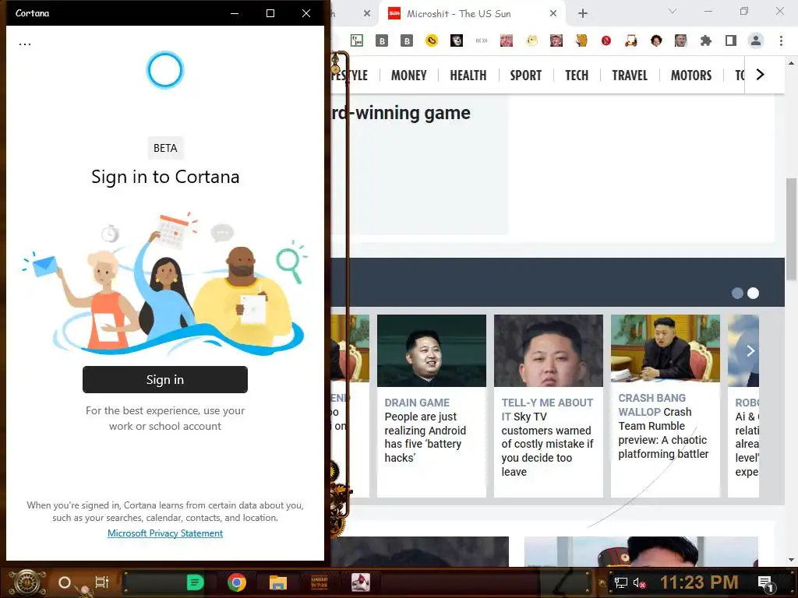Open the HEALTH section
This screenshot has width=798, height=598.
468,76
